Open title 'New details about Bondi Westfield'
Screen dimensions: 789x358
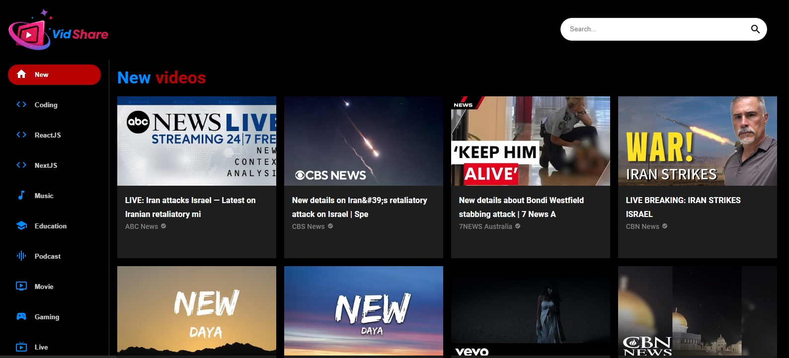[x=521, y=207]
